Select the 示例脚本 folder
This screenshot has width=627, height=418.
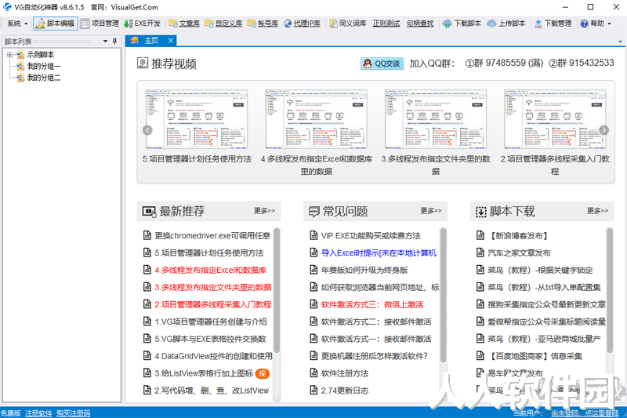41,55
